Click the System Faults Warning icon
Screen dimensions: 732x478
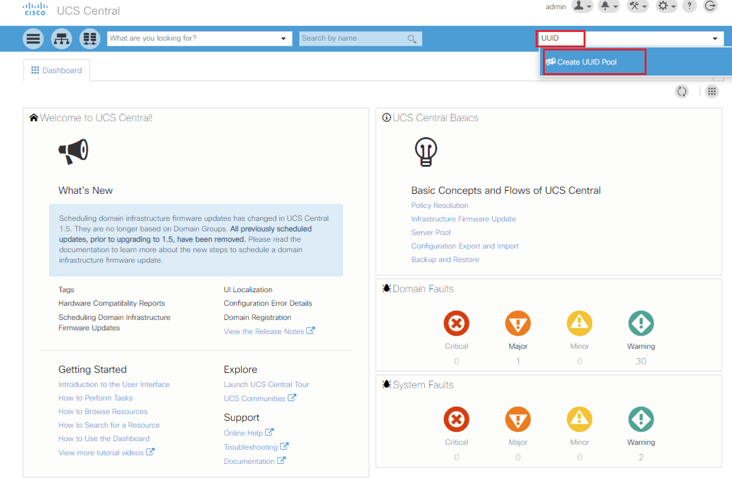[641, 419]
